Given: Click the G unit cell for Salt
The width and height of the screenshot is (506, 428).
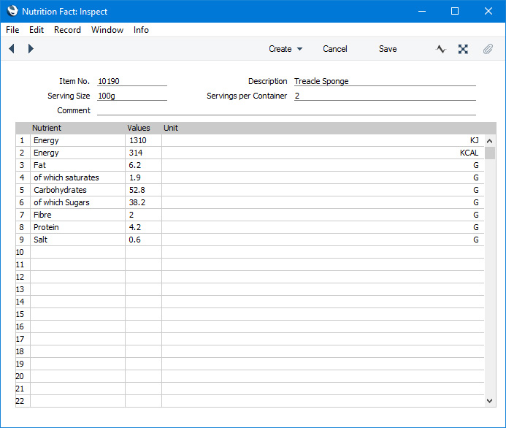Looking at the screenshot, I should pyautogui.click(x=323, y=240).
